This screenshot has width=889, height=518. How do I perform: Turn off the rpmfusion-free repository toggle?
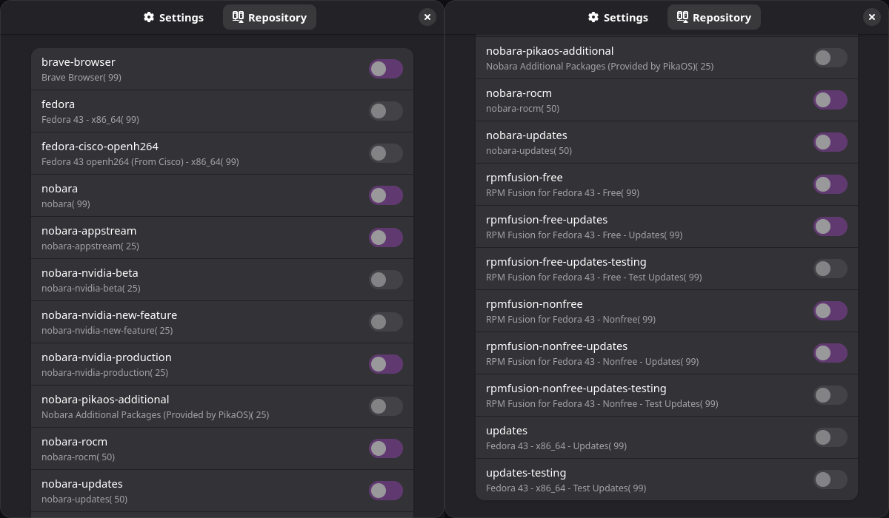tap(830, 184)
